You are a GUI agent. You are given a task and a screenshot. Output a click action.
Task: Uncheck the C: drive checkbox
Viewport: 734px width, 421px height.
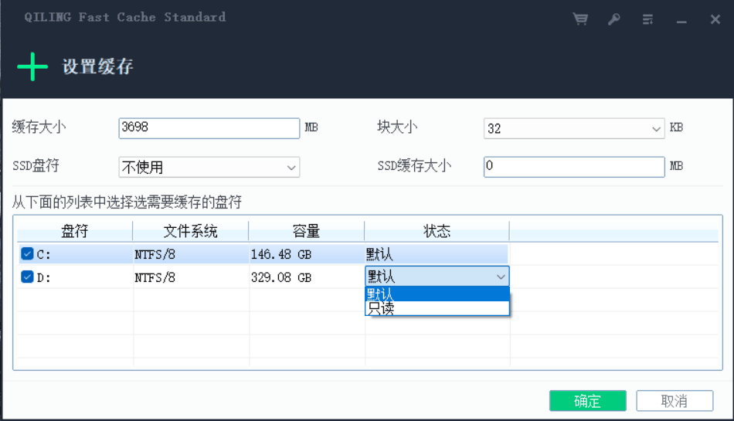tap(28, 254)
